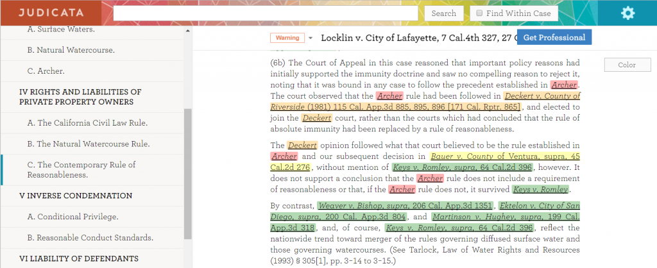Go to B. The Natural Watercourse Rule
Image resolution: width=657 pixels, height=268 pixels.
coord(89,144)
